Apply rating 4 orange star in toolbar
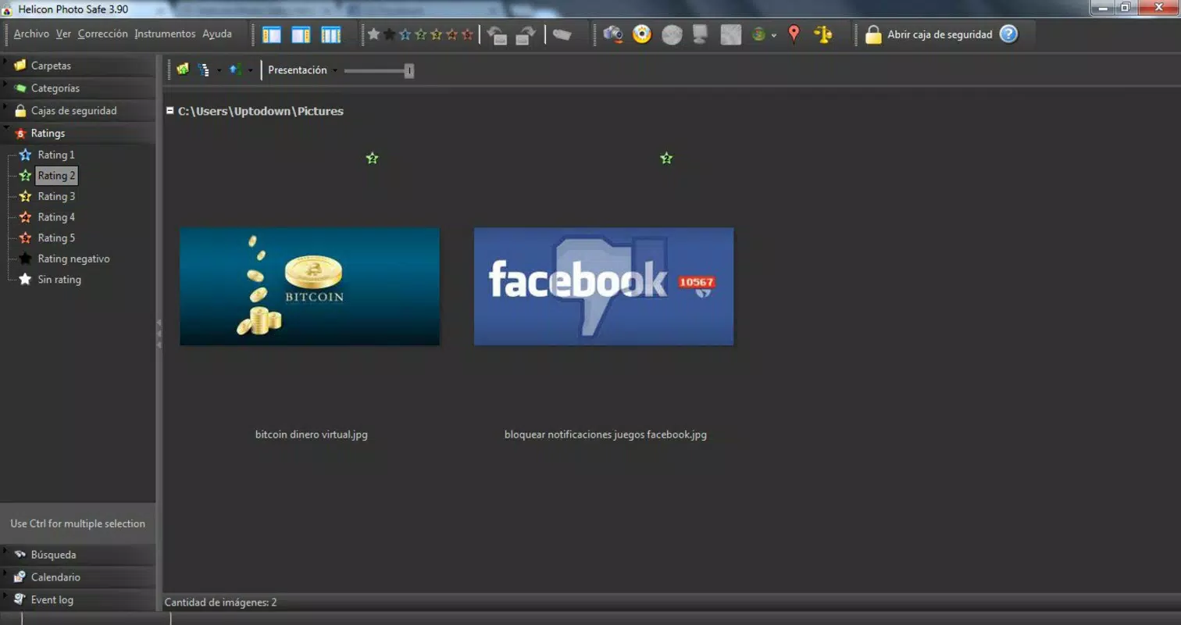The width and height of the screenshot is (1181, 625). pyautogui.click(x=451, y=34)
